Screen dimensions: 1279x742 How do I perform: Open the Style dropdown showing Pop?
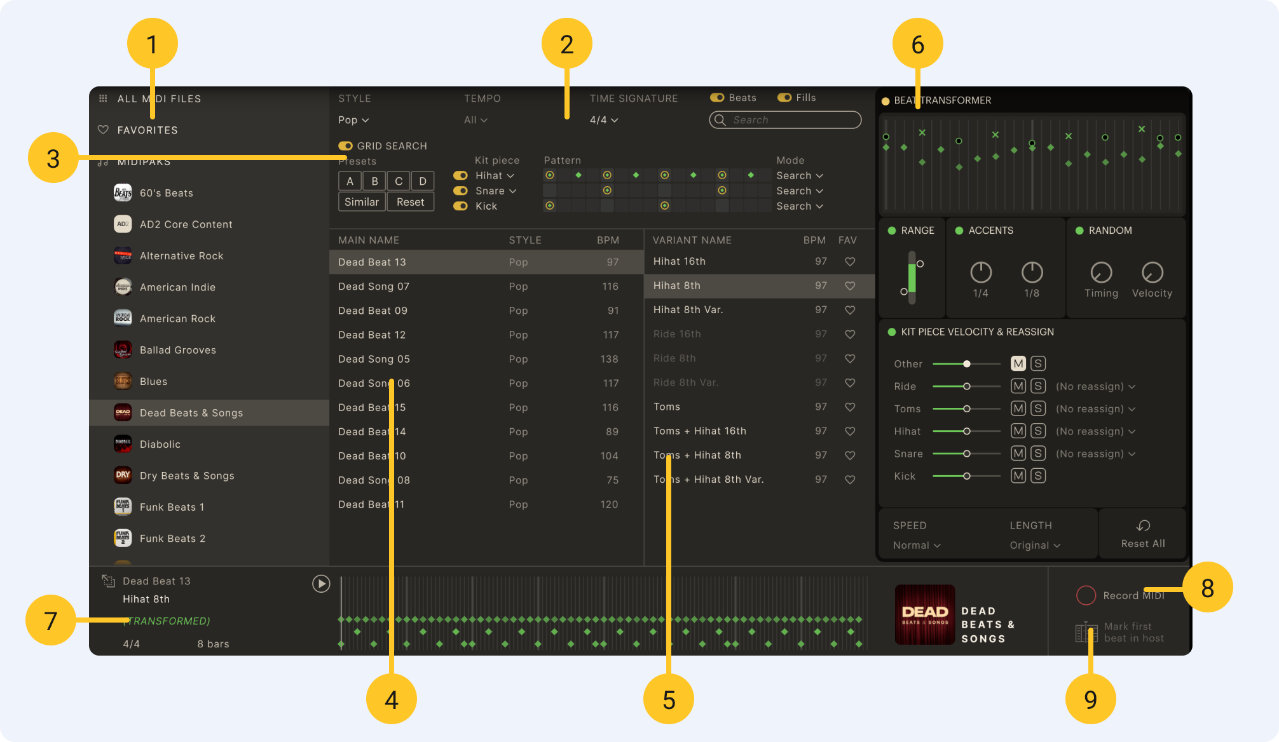353,119
